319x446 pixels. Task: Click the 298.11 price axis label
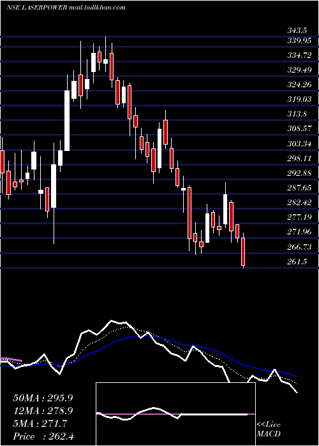(x=299, y=159)
